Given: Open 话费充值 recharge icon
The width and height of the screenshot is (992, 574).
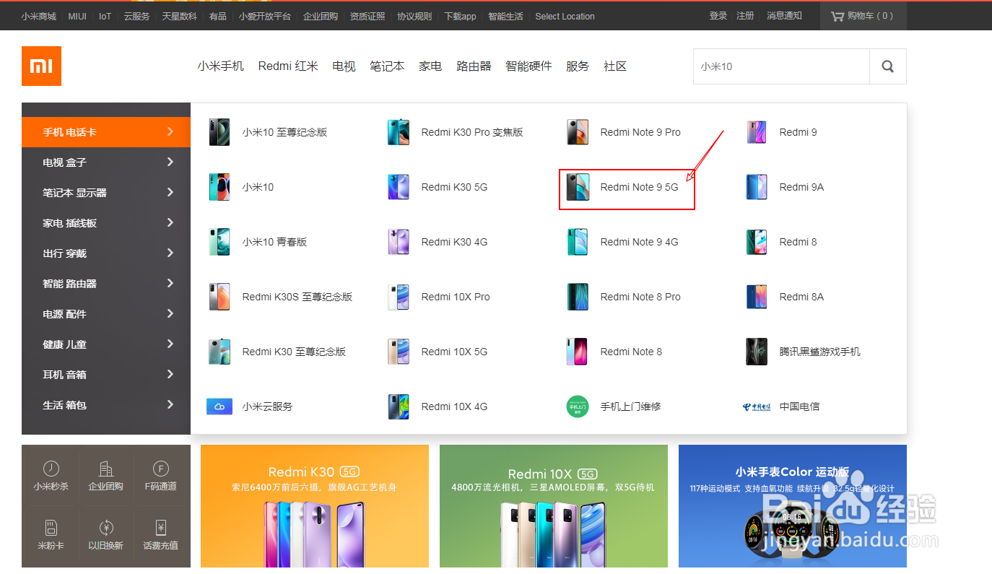Looking at the screenshot, I should pyautogui.click(x=162, y=528).
